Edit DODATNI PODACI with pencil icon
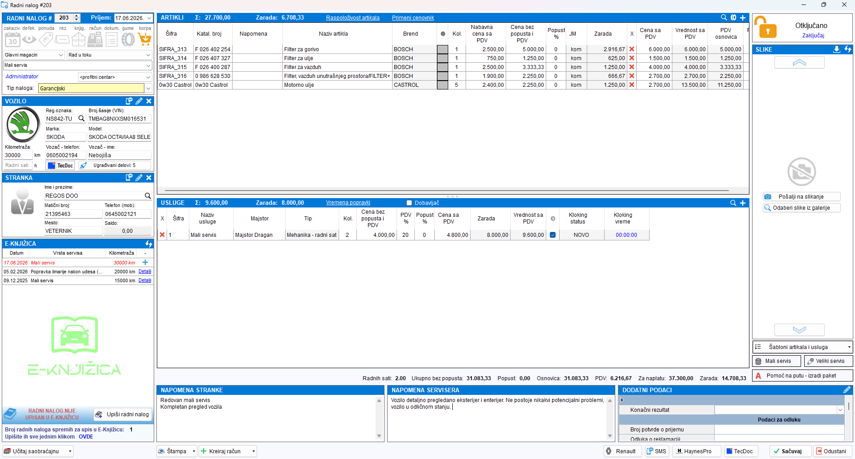The image size is (855, 459). tap(847, 390)
